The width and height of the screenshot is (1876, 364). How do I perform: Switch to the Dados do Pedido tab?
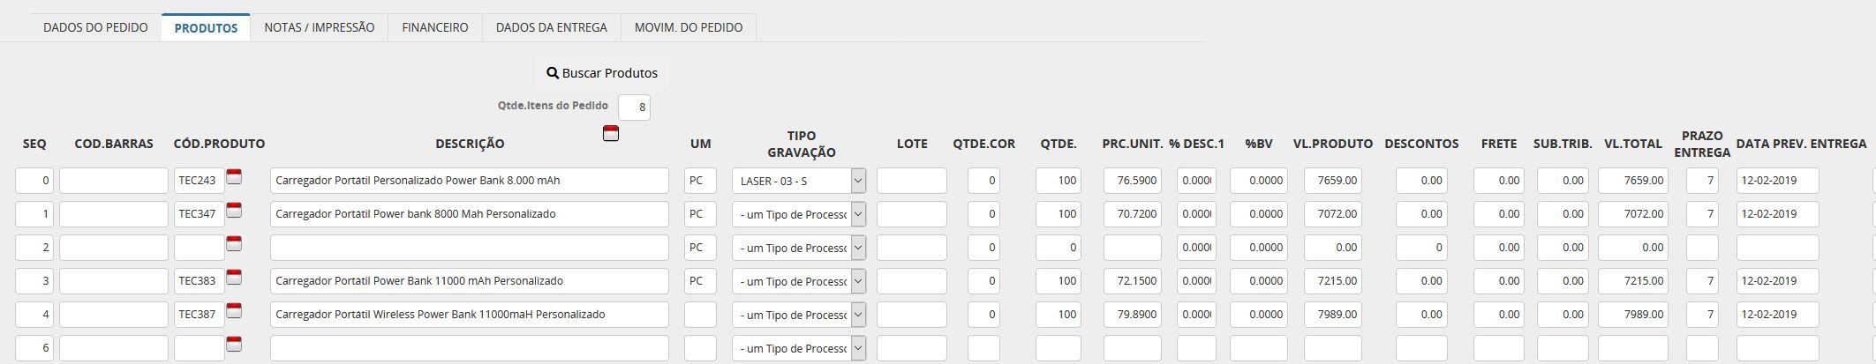click(95, 27)
